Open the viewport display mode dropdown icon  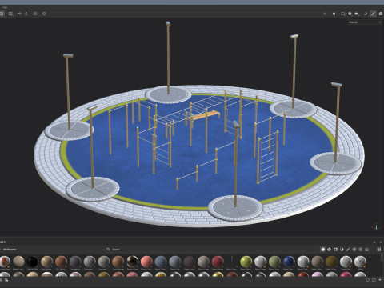(x=343, y=14)
